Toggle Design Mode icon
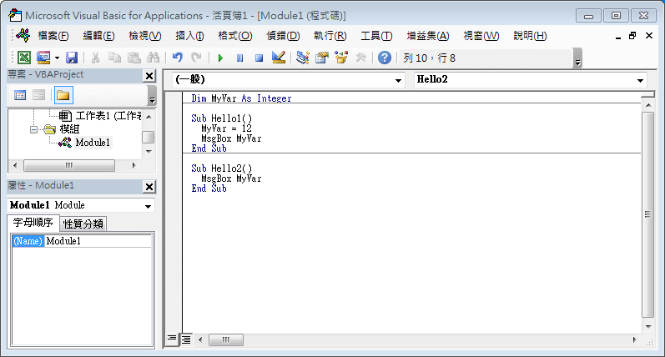 [x=279, y=58]
